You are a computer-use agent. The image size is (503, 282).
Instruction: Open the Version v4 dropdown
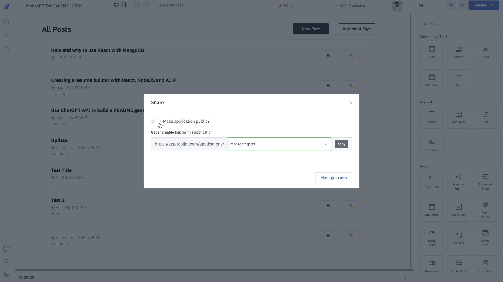tap(301, 5)
